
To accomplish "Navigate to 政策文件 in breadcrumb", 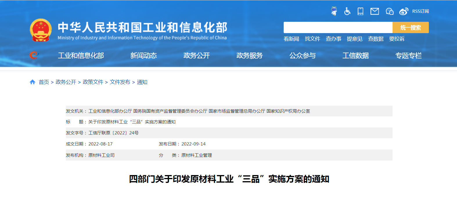I will (x=93, y=82).
